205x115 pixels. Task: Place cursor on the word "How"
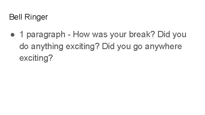tap(81, 34)
